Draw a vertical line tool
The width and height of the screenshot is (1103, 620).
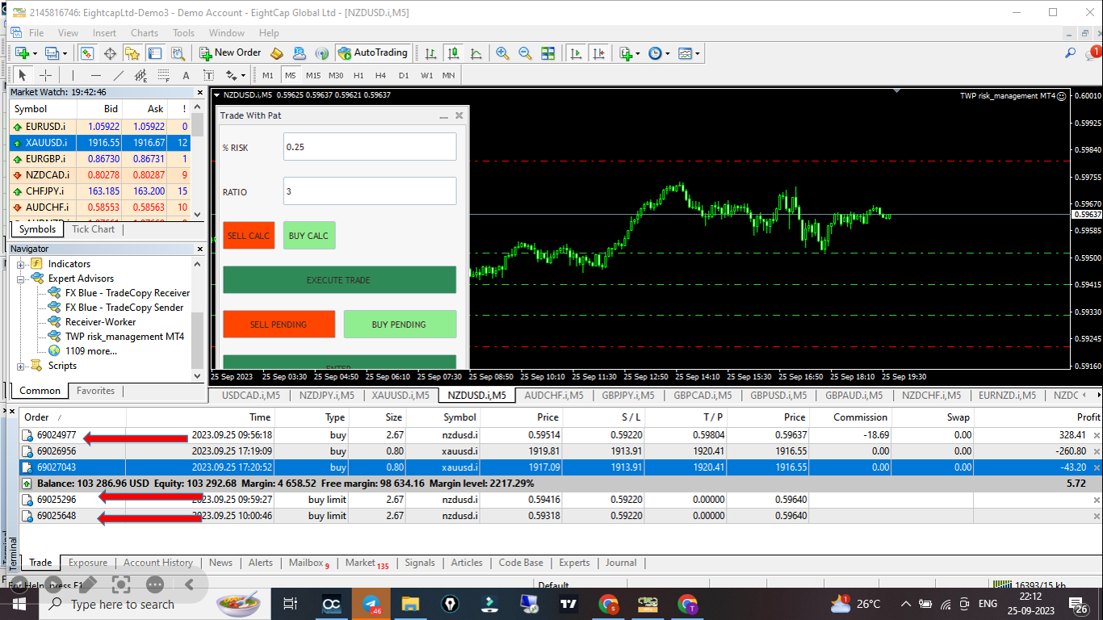(x=73, y=75)
